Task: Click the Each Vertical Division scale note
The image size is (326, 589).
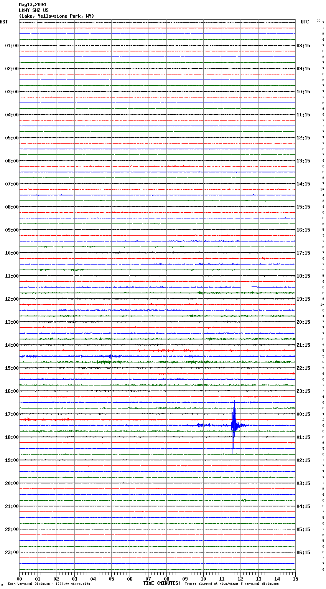Action: click(49, 584)
